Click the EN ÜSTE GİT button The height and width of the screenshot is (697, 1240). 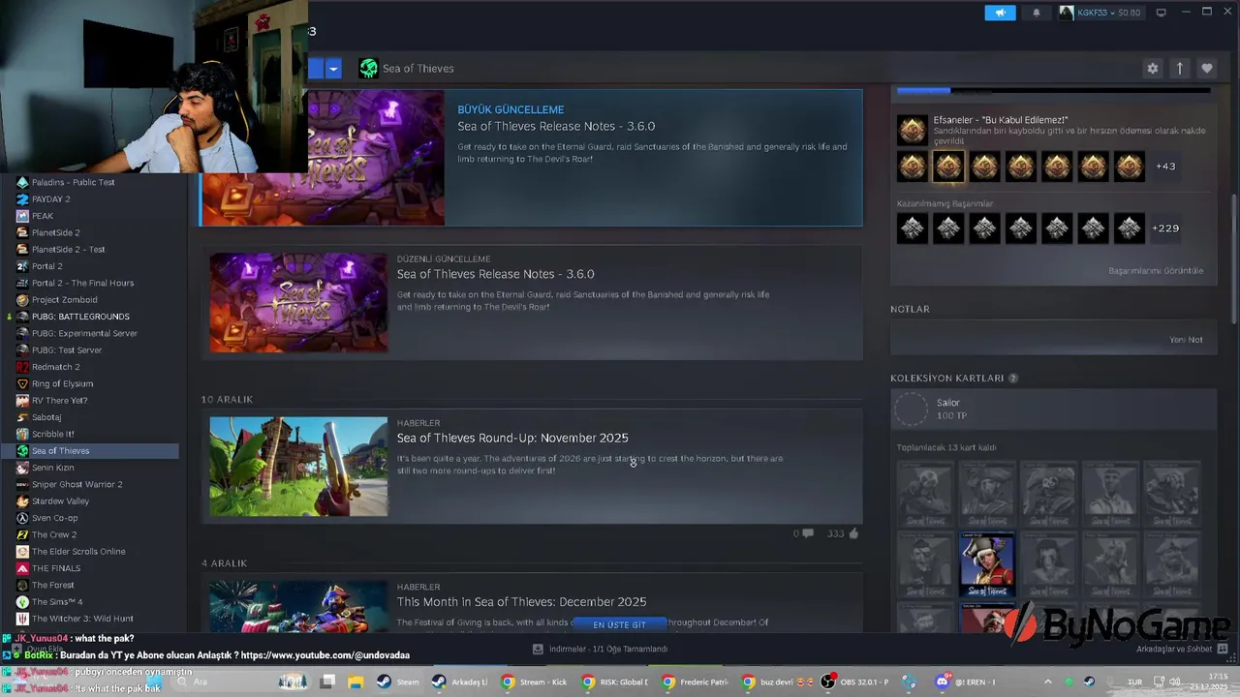pos(619,625)
